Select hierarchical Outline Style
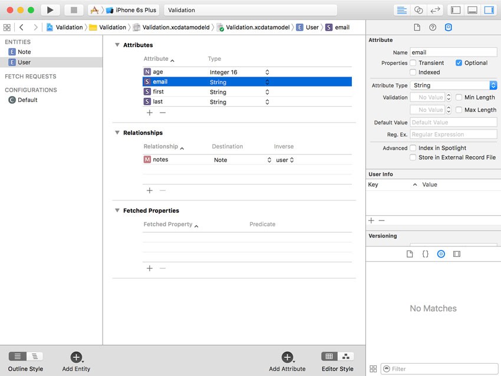This screenshot has height=376, width=501. point(35,356)
